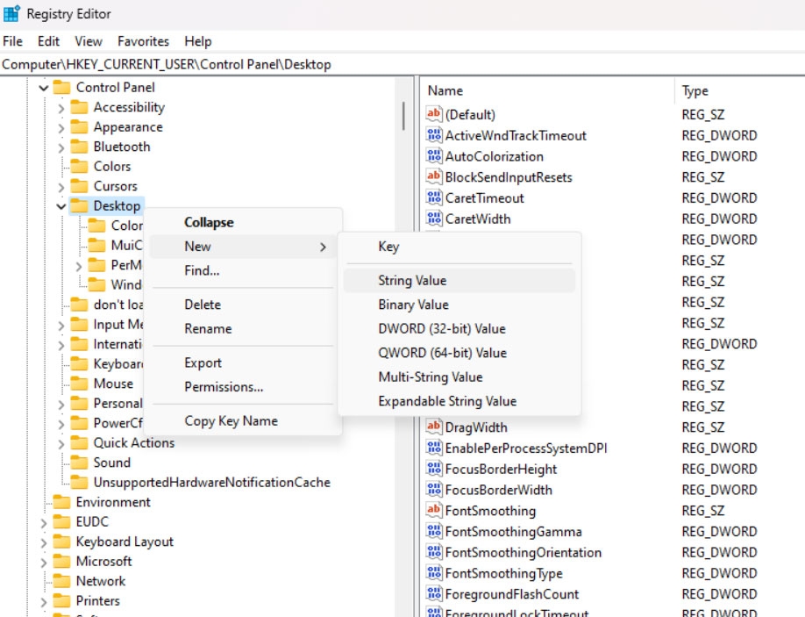Click the DWORD icon beside CaretWidth
The height and width of the screenshot is (617, 805).
coord(434,219)
